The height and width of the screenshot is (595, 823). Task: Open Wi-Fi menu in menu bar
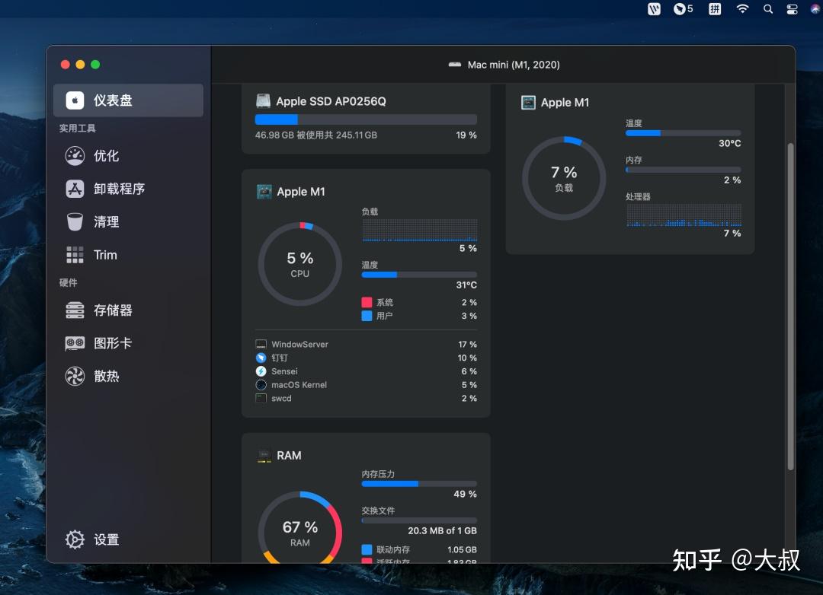coord(742,9)
